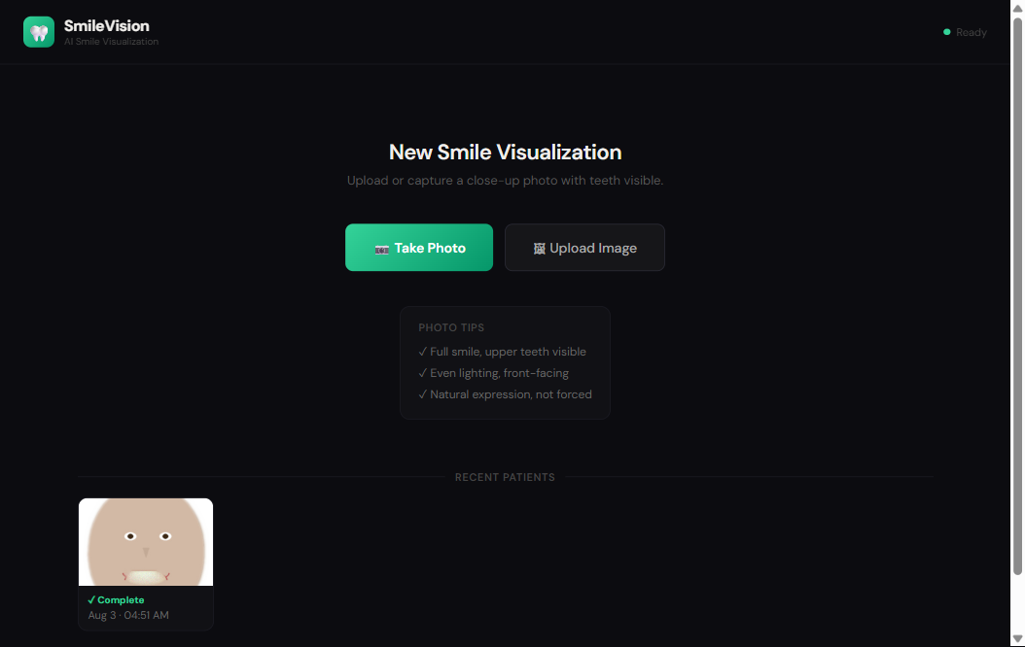The height and width of the screenshot is (647, 1025).
Task: Click the scrollbar up arrow
Action: [1017, 7]
